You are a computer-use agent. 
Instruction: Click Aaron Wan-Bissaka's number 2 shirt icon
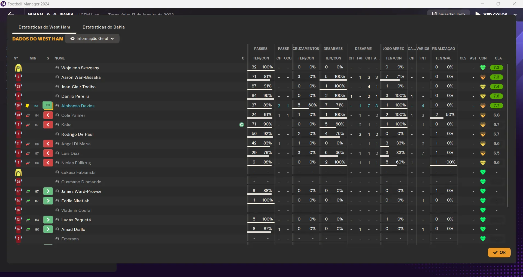click(18, 77)
